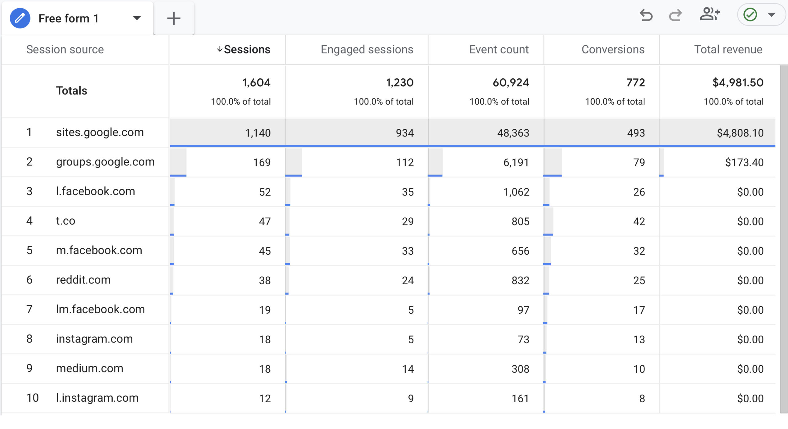Viewport: 788px width, 429px height.
Task: Select the groups.google.com row
Action: (106, 162)
